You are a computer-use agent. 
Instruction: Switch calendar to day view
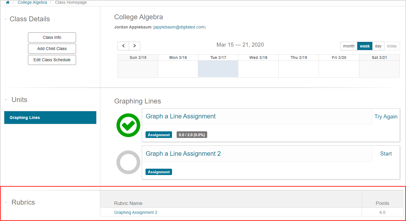tap(378, 46)
